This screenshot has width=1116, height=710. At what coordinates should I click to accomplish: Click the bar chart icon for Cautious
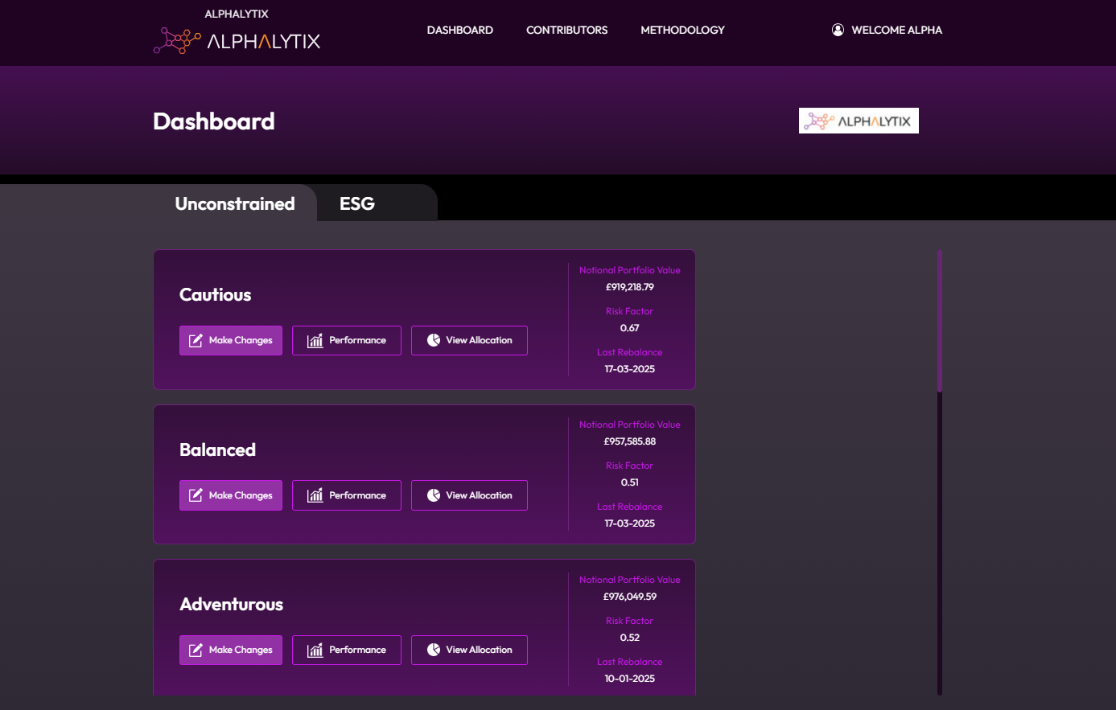[315, 341]
